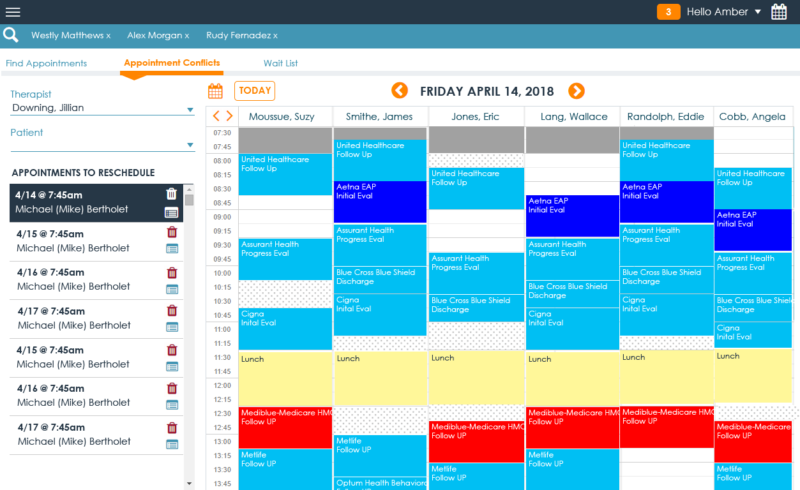
Task: Open calendar icon in top-right header
Action: [x=779, y=12]
